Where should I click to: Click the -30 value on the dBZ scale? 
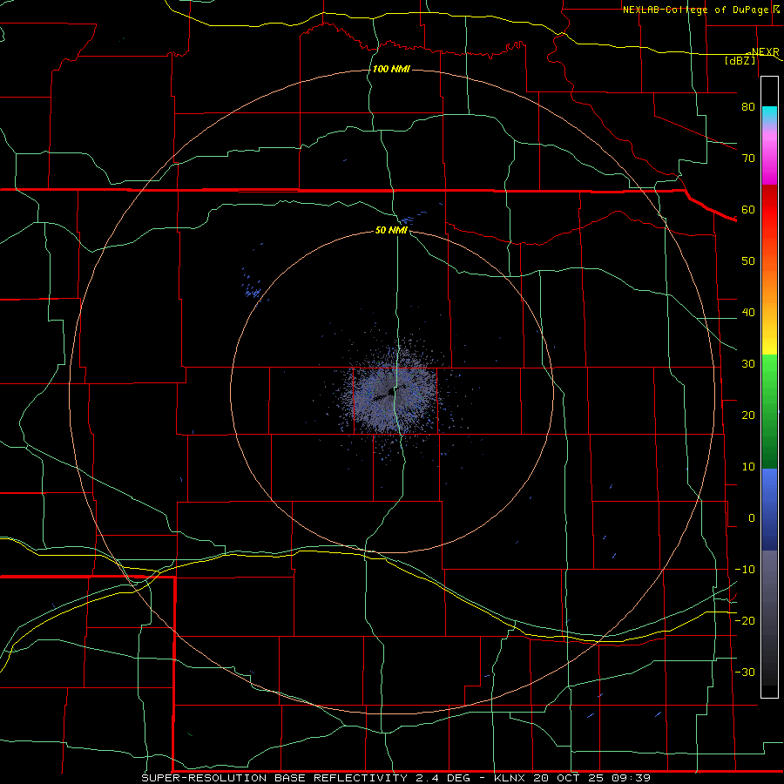(x=745, y=672)
